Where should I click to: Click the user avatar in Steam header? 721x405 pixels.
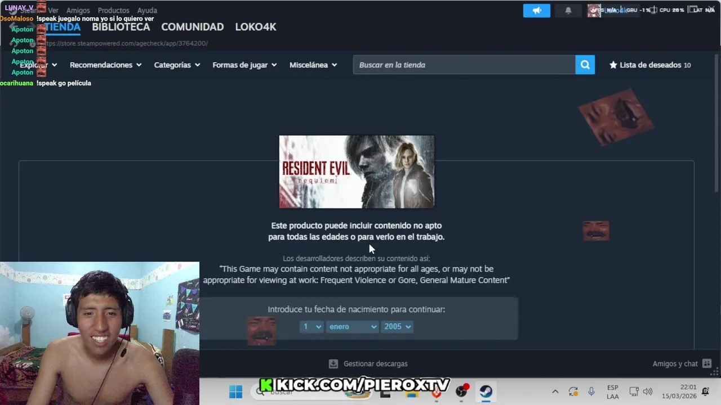(x=594, y=11)
